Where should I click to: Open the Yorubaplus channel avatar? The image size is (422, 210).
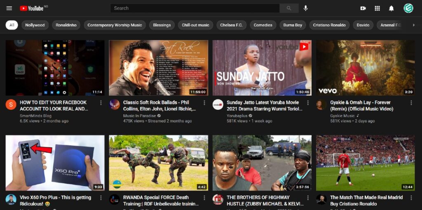pyautogui.click(x=218, y=105)
